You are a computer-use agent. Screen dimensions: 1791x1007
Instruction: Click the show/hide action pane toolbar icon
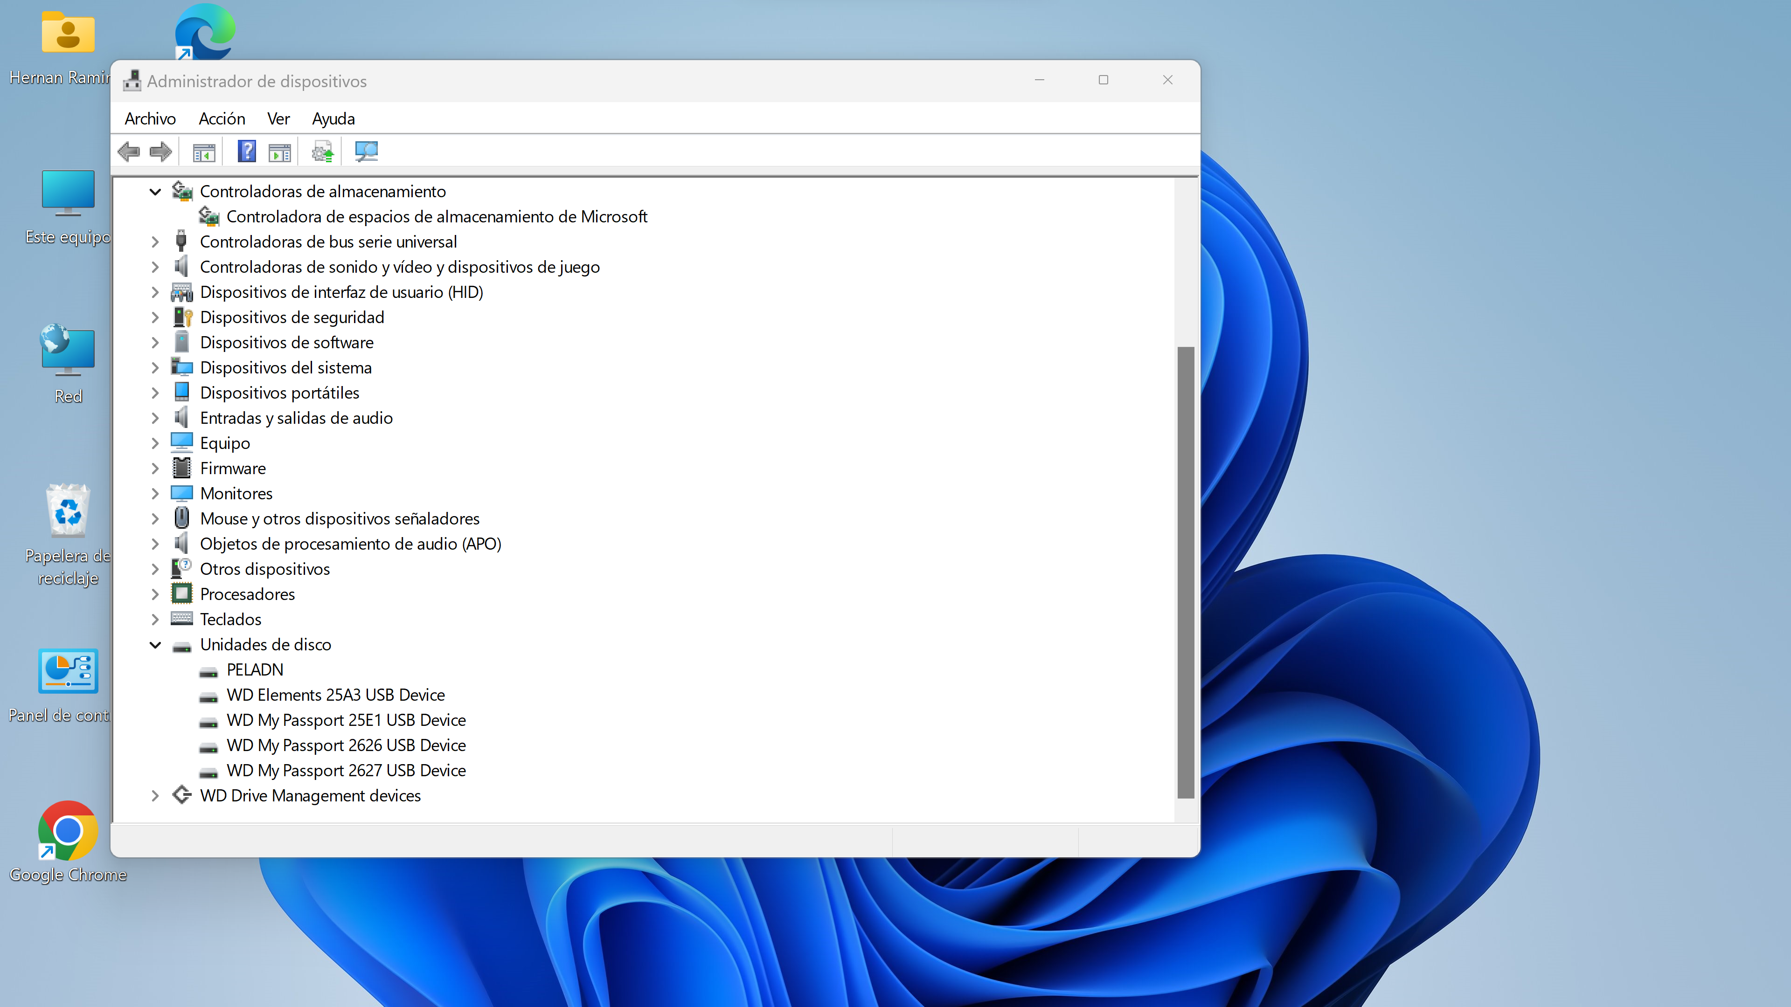(279, 152)
